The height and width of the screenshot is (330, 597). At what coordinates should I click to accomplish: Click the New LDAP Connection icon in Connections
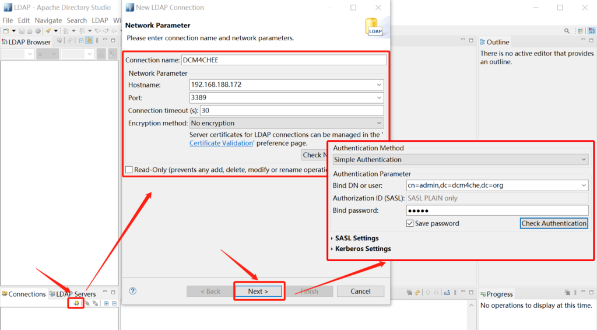[76, 303]
